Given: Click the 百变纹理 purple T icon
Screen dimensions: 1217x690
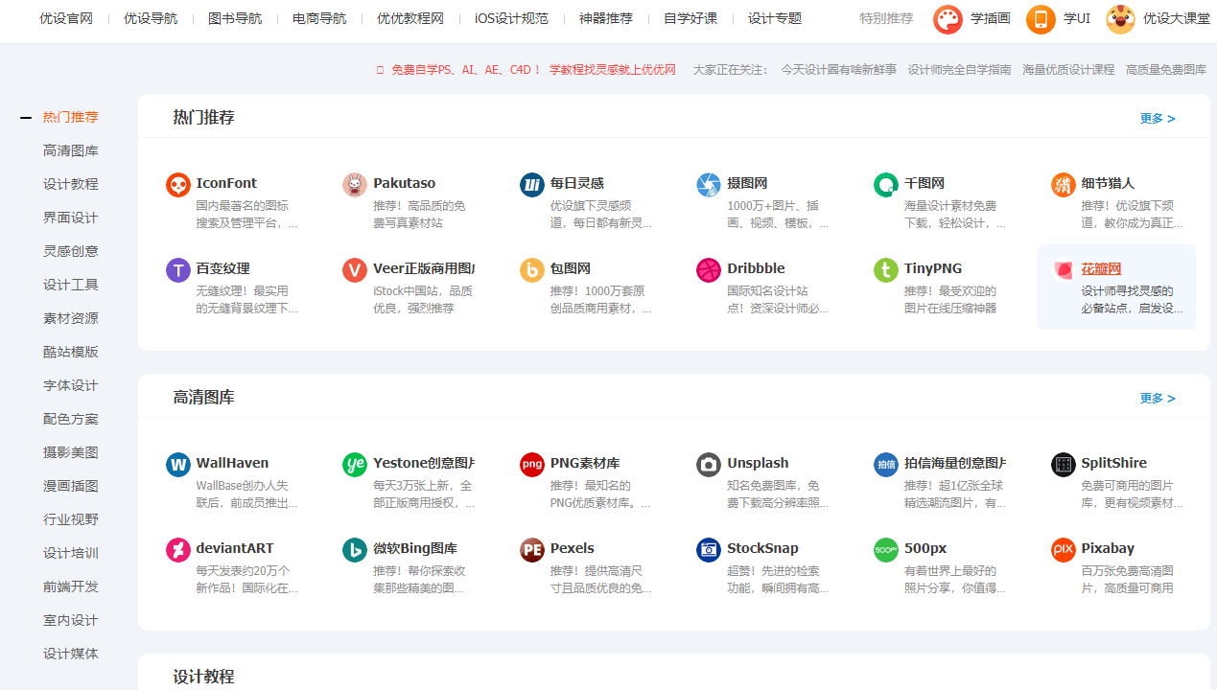Looking at the screenshot, I should click(x=178, y=270).
